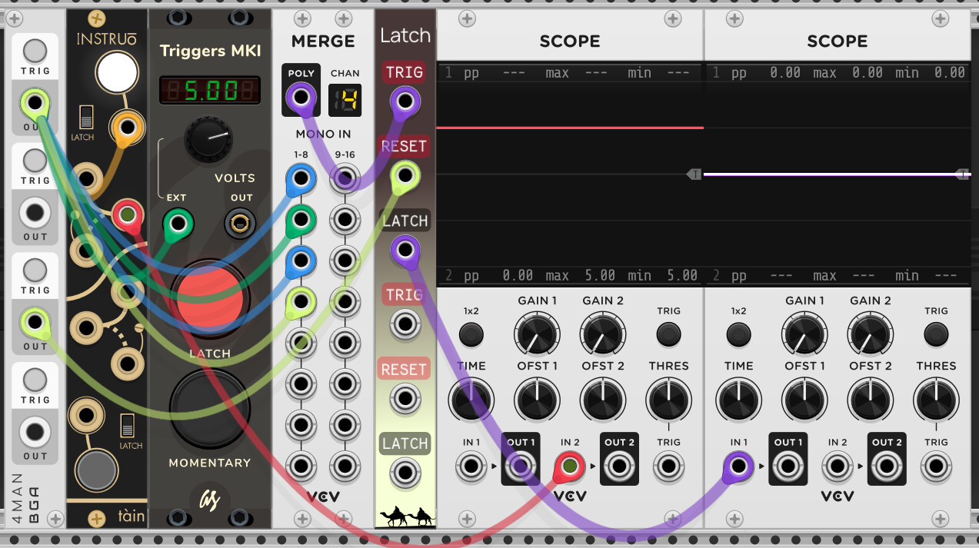Select the POLY output jack on MERGE
The width and height of the screenshot is (979, 548).
coord(301,98)
